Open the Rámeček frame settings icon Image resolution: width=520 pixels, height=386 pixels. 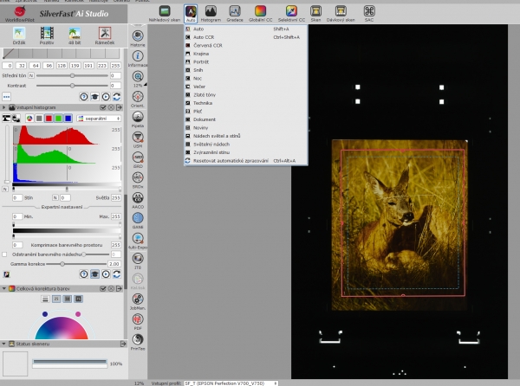(105, 35)
